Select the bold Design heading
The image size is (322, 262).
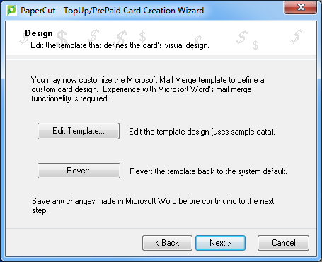click(39, 33)
